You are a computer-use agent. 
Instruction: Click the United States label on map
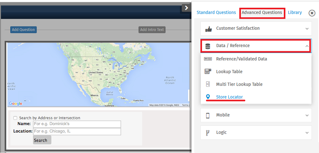coord(96,72)
